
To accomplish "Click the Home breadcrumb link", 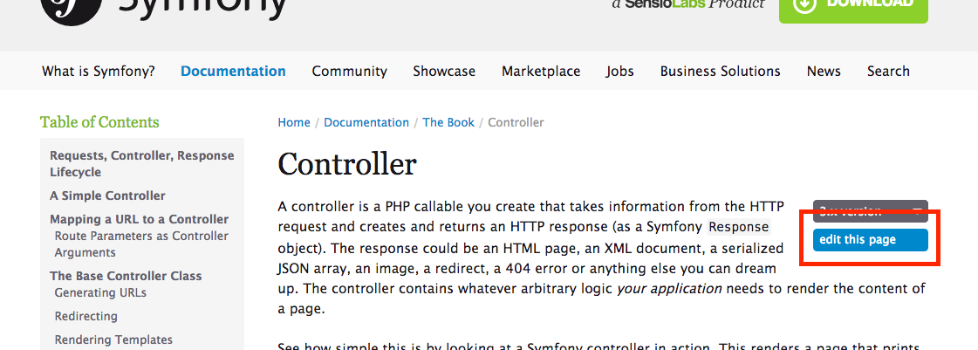I will 294,123.
